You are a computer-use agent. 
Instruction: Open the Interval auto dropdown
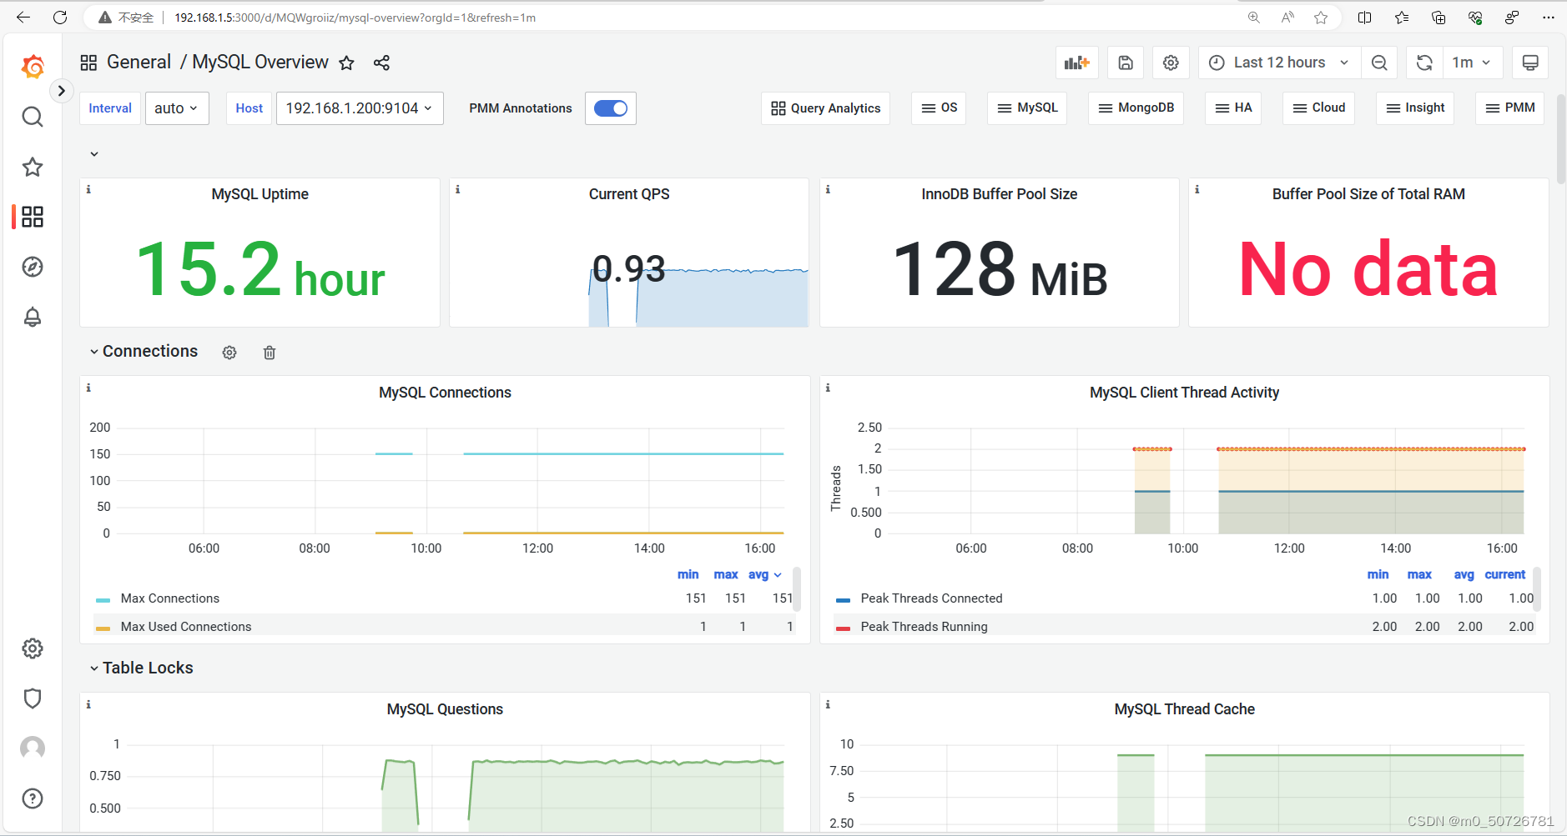[x=177, y=108]
